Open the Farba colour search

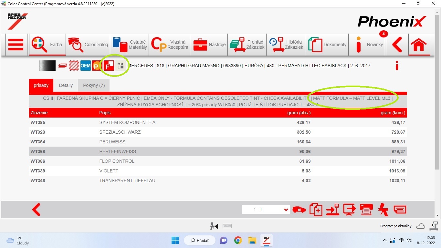click(x=47, y=45)
